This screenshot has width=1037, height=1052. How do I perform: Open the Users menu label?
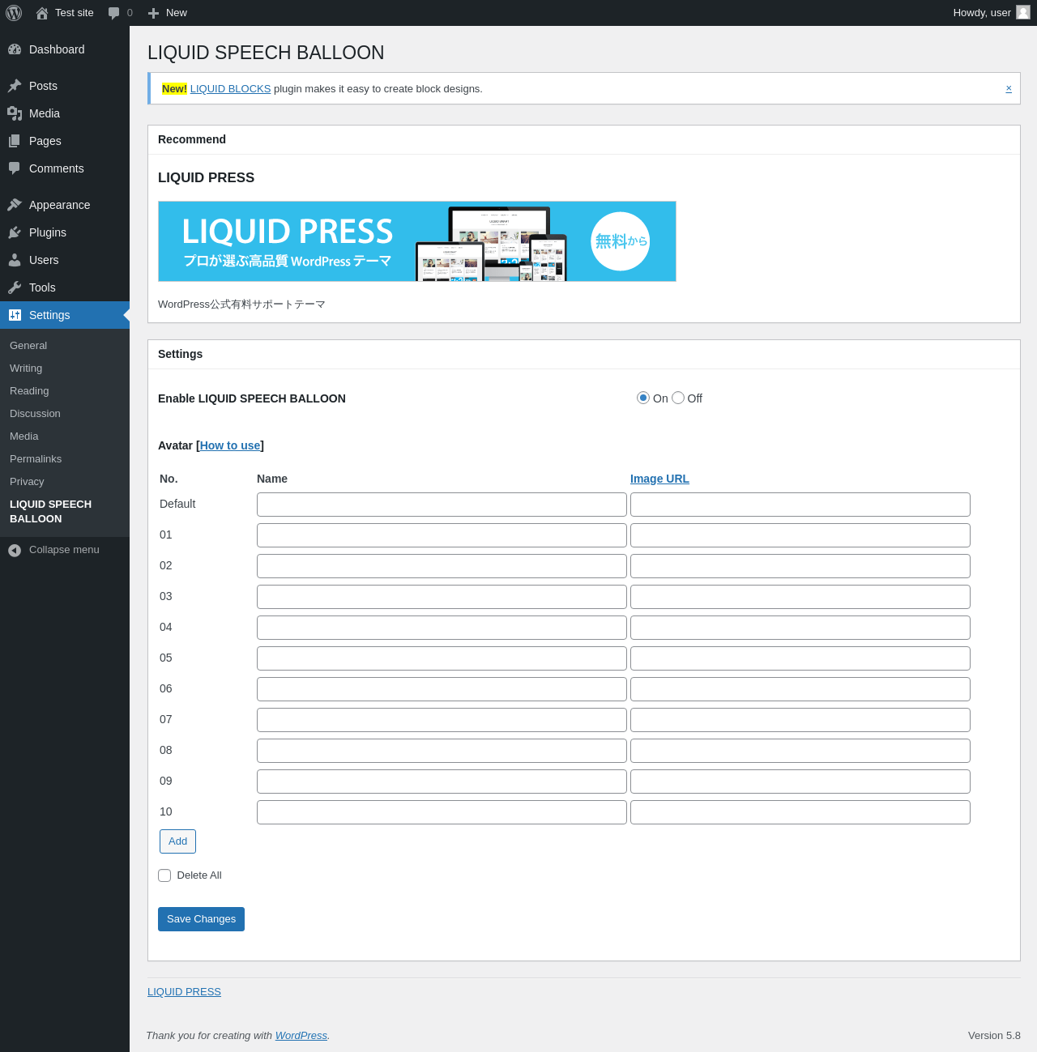(44, 260)
